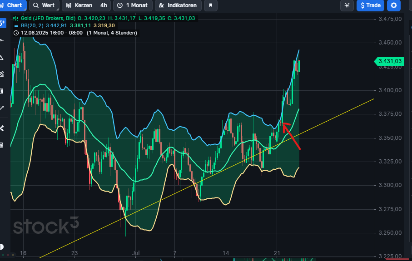Click the Gold (JFD Brokers, Bid) legend
The image size is (412, 261).
point(48,18)
